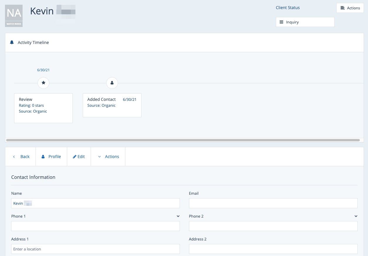This screenshot has height=256, width=368.
Task: Click the Activity Timeline bell icon
Action: point(12,43)
